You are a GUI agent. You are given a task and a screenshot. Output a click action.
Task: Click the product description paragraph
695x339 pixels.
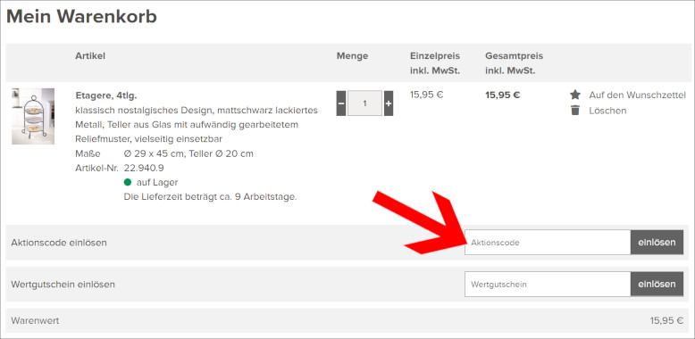[x=197, y=125]
